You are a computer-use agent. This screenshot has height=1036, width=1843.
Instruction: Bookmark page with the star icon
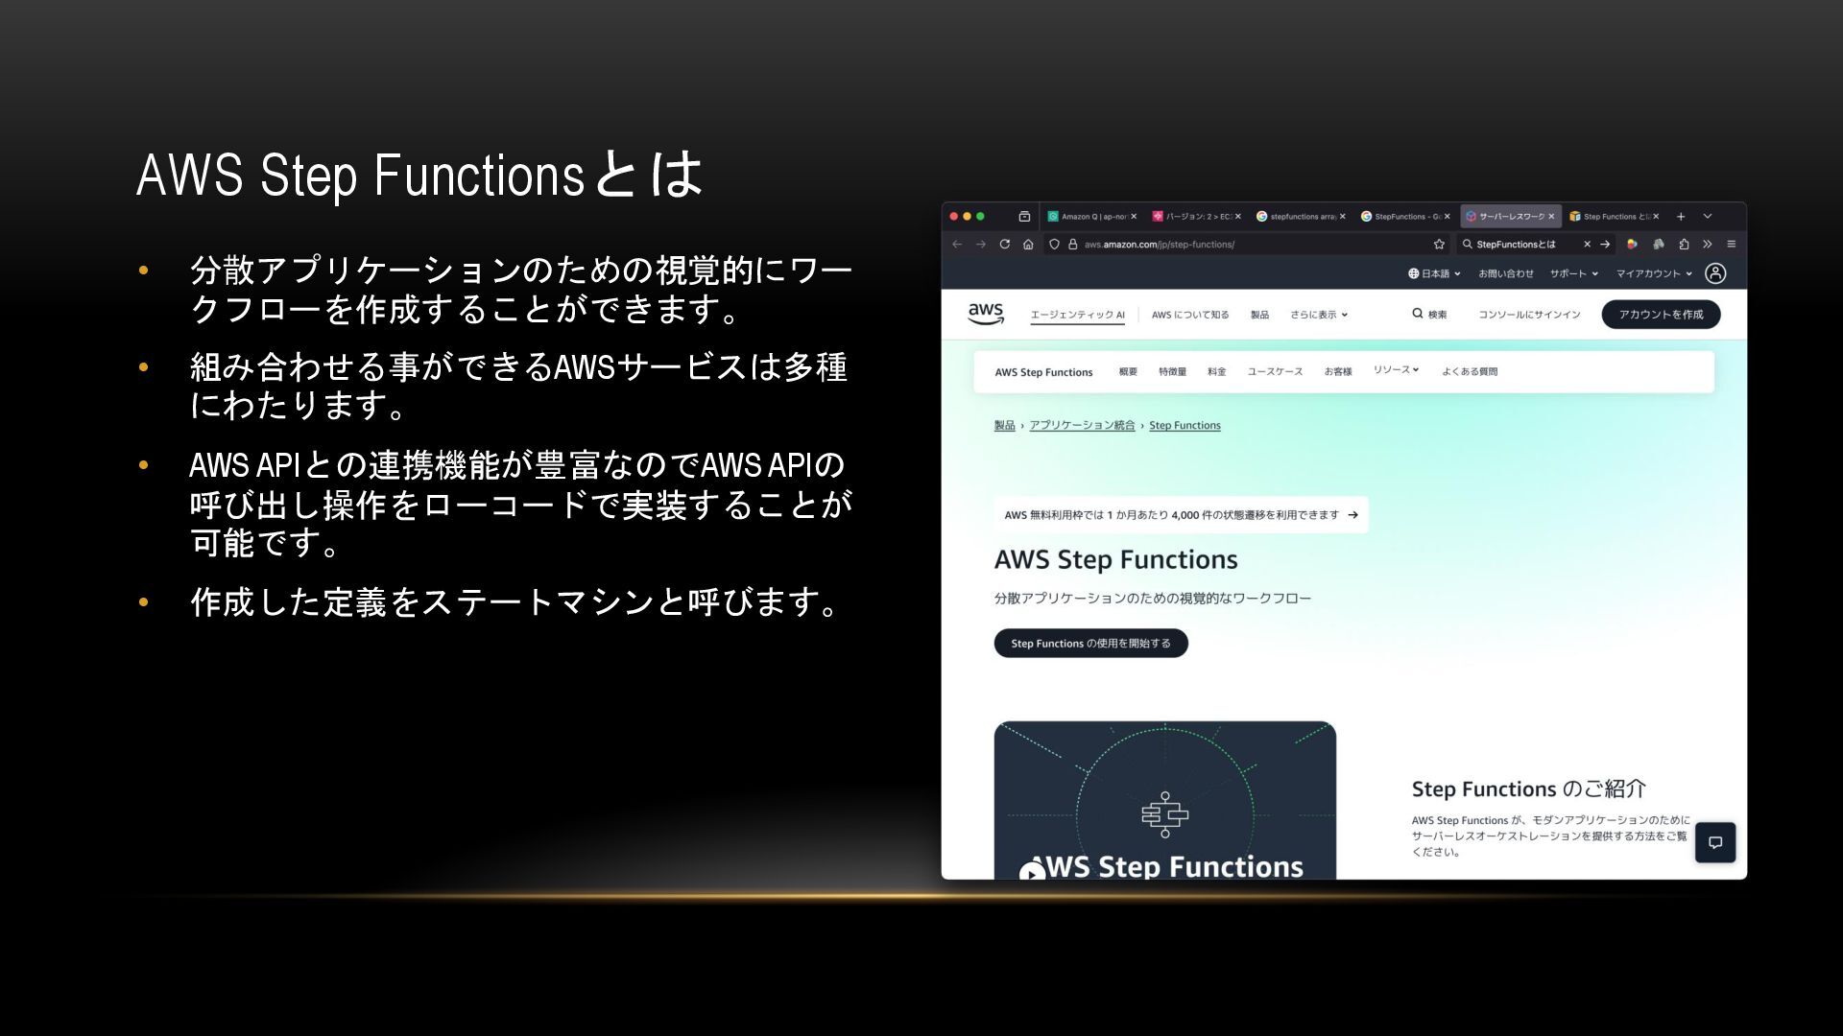click(1439, 245)
